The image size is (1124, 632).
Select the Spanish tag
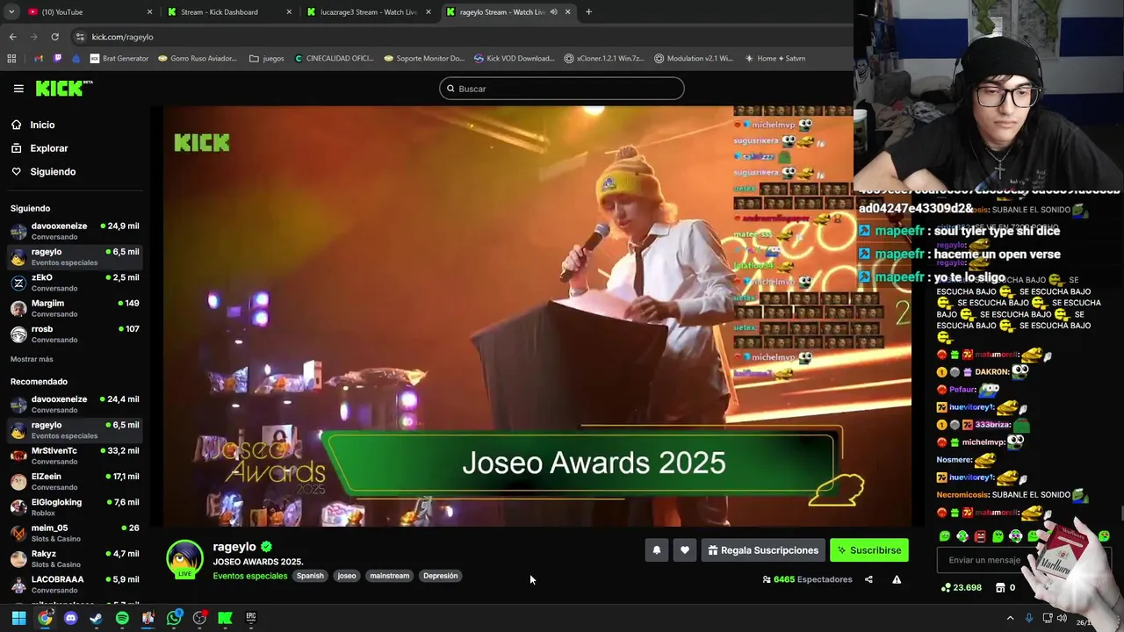pos(310,576)
